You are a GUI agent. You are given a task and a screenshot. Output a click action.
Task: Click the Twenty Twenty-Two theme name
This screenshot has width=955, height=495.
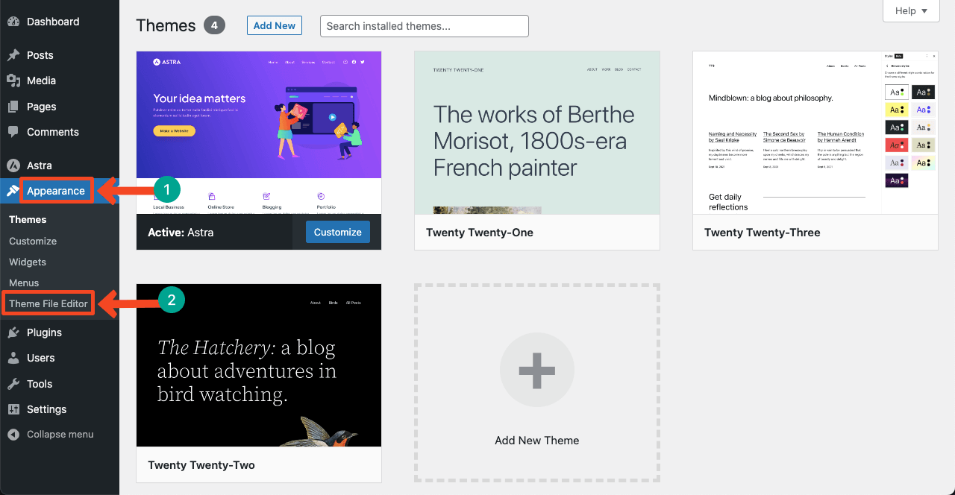[201, 464]
